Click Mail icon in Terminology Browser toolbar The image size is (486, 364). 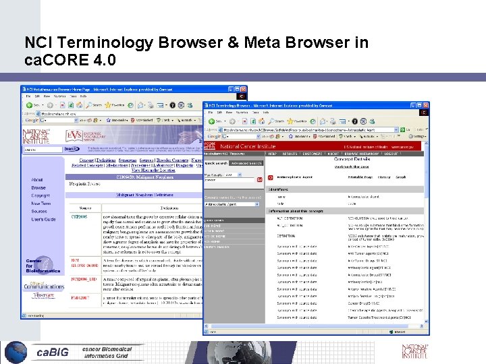[323, 121]
